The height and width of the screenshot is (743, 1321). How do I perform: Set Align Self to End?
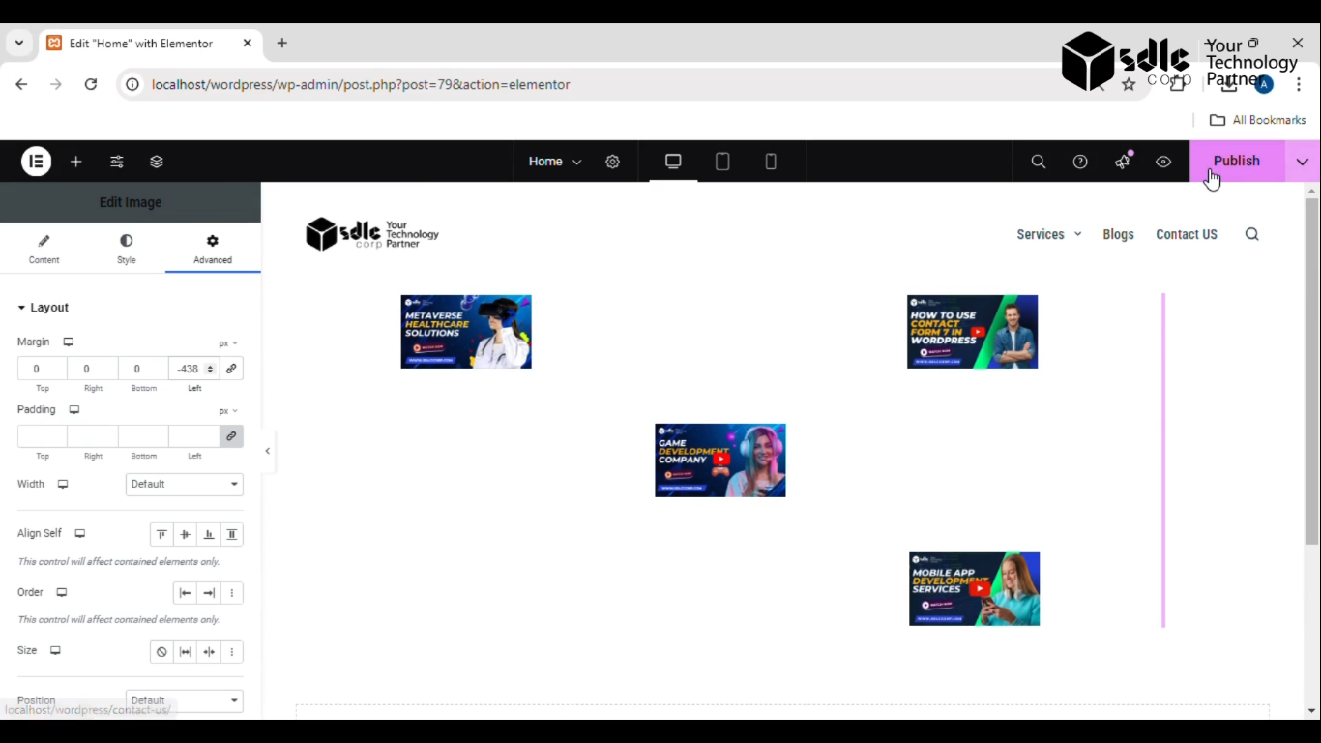[x=208, y=534]
